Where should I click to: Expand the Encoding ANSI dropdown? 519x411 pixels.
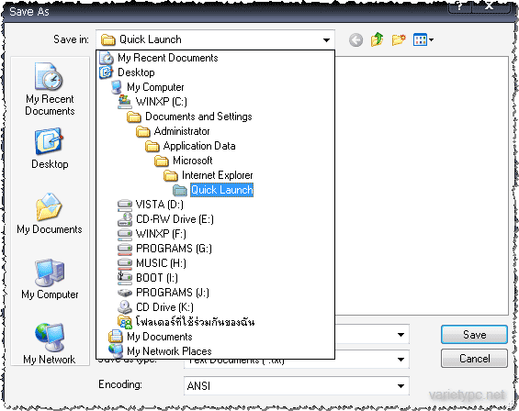click(401, 386)
